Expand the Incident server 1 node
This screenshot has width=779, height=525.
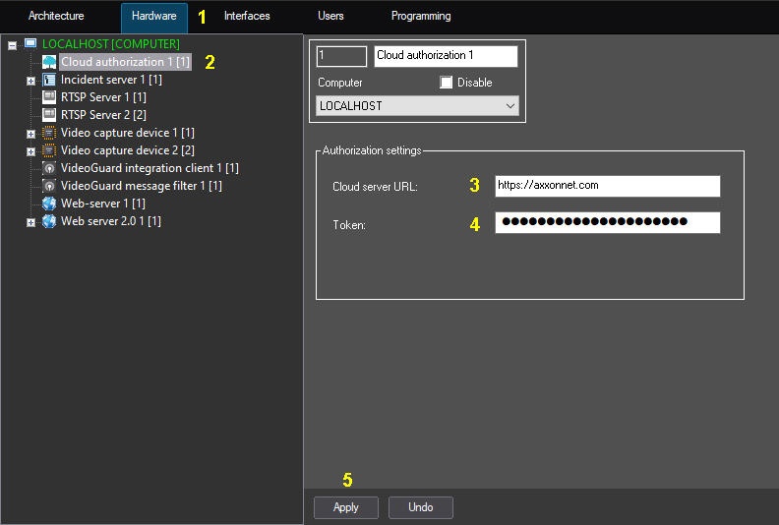coord(30,81)
